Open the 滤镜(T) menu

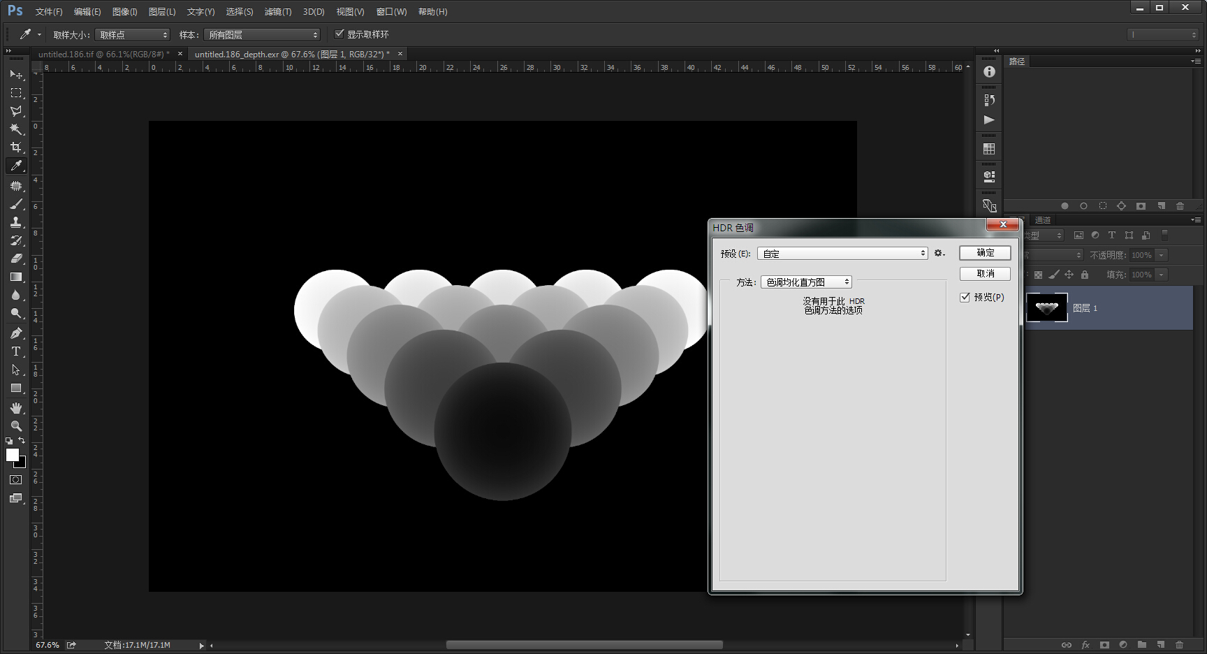click(278, 12)
